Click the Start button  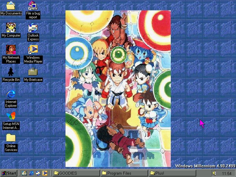(x=9, y=173)
